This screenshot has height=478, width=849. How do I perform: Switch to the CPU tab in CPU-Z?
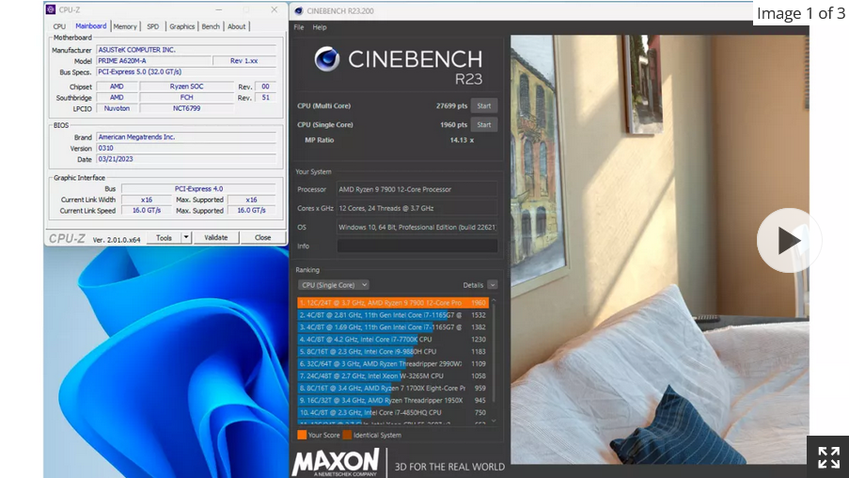(x=59, y=26)
